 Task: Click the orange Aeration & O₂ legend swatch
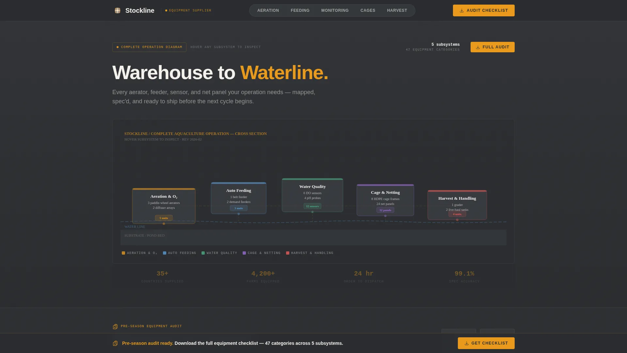click(123, 253)
